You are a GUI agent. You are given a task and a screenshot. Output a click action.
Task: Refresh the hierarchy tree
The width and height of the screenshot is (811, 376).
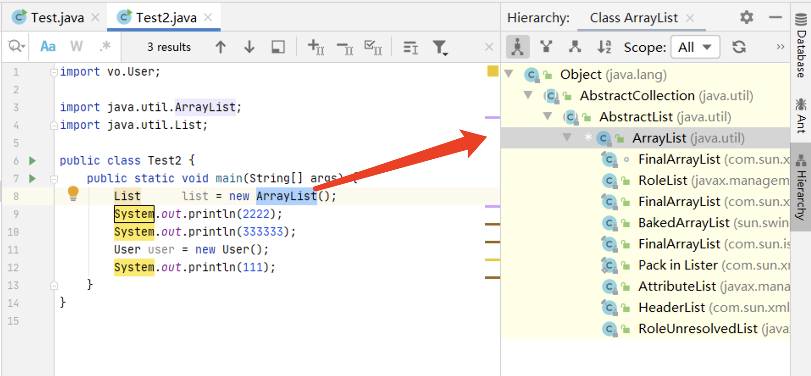(x=739, y=47)
